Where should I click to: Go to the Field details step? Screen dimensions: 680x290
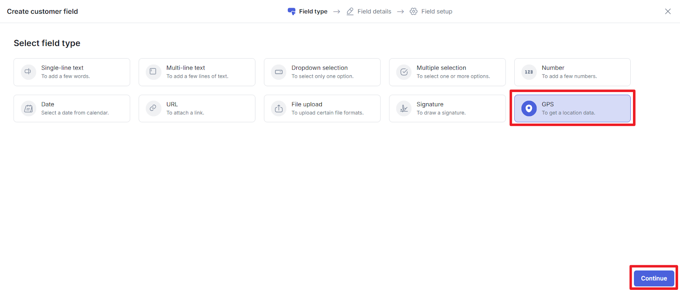click(374, 11)
